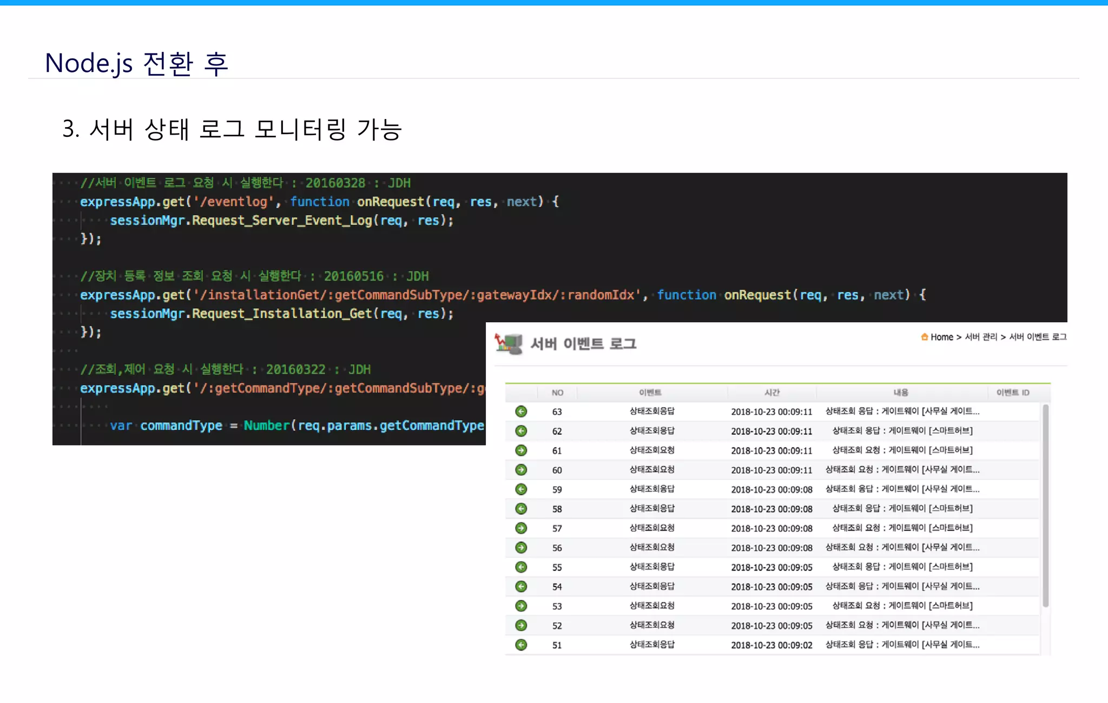Select the '3. 서버 상태 로그 모니터링 가능' subtitle
This screenshot has height=703, width=1108.
232,129
